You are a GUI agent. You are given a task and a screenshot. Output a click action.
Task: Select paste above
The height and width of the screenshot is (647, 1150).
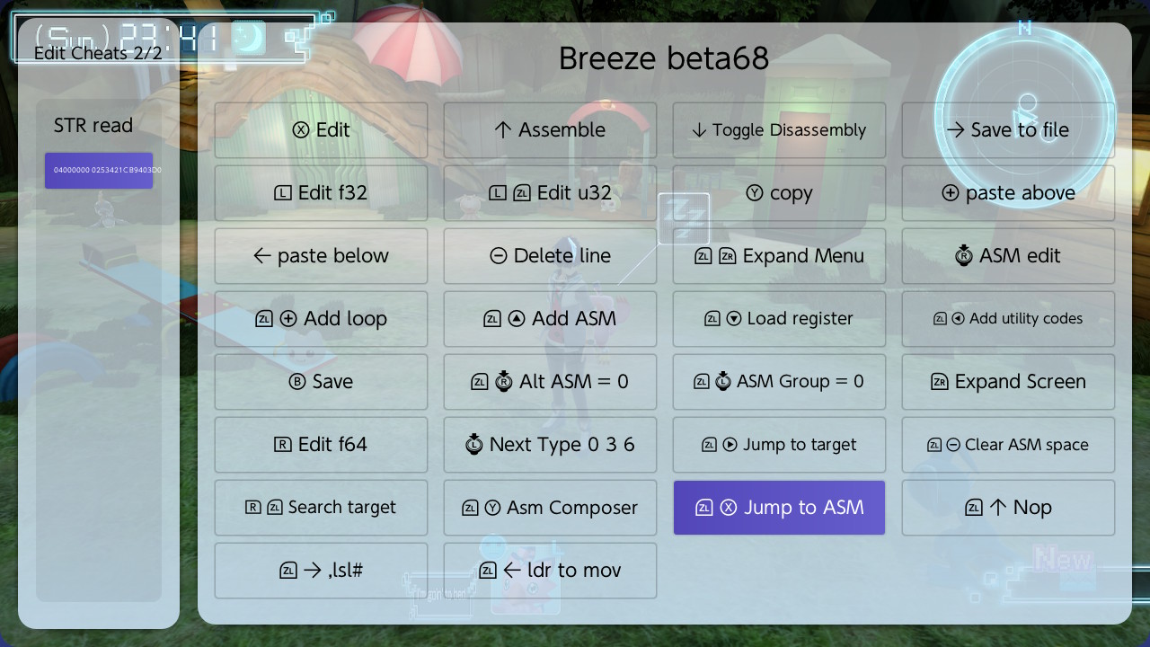pos(1008,193)
